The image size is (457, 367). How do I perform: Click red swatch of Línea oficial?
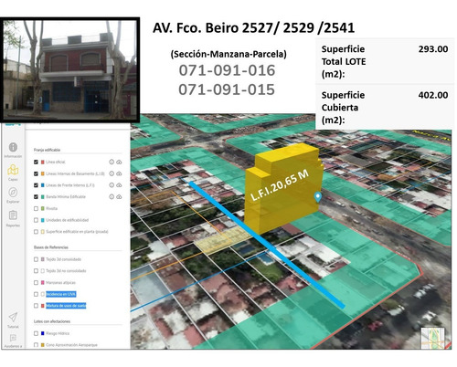pyautogui.click(x=43, y=162)
